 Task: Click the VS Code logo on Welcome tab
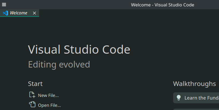[5, 13]
